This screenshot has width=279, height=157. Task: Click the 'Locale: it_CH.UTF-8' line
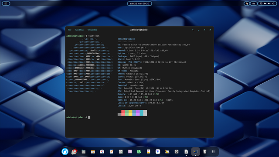tap(129, 106)
